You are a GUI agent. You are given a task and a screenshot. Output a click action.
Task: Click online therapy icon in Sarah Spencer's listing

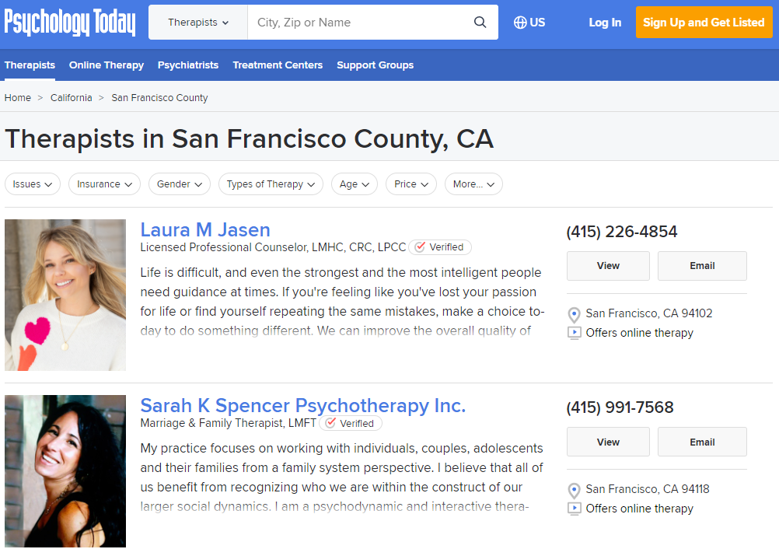tap(575, 509)
